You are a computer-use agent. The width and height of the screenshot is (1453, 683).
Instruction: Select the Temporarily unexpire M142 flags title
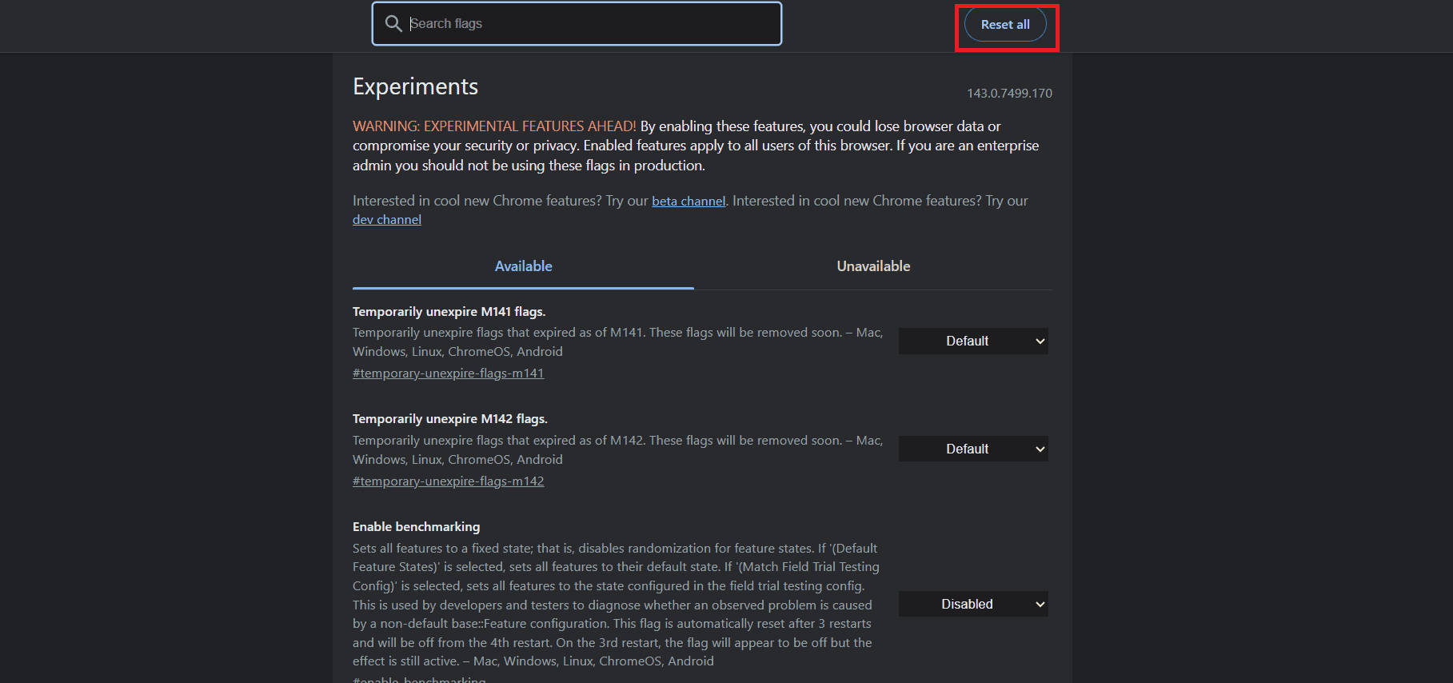(x=449, y=419)
